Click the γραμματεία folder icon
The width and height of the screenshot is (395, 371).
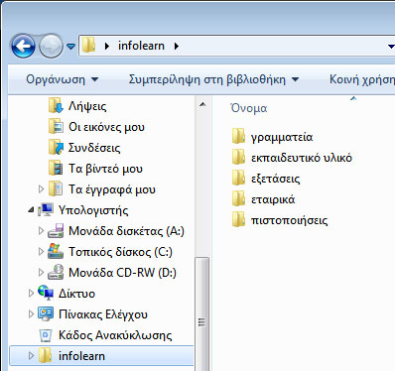(238, 136)
